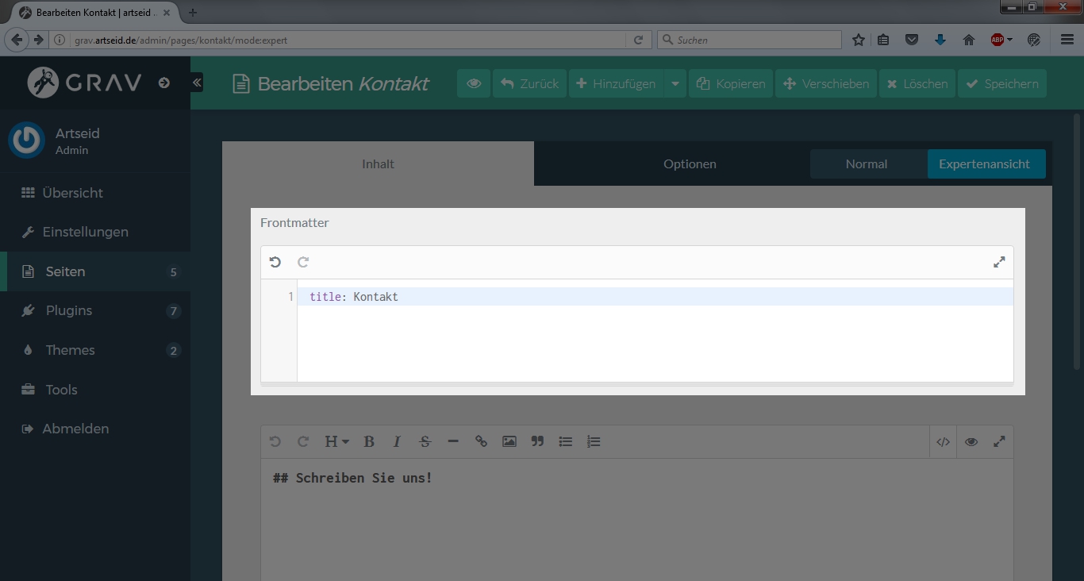The height and width of the screenshot is (581, 1084).
Task: Save the page with Speichern
Action: (x=1002, y=83)
